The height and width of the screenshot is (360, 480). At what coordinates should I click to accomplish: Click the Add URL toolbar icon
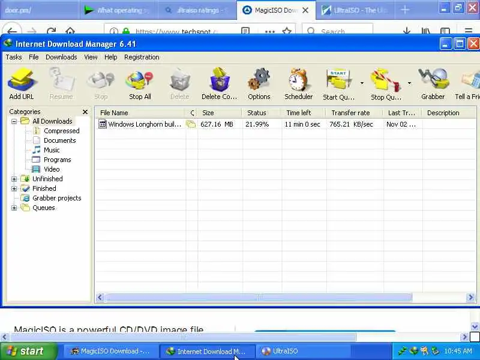point(22,84)
